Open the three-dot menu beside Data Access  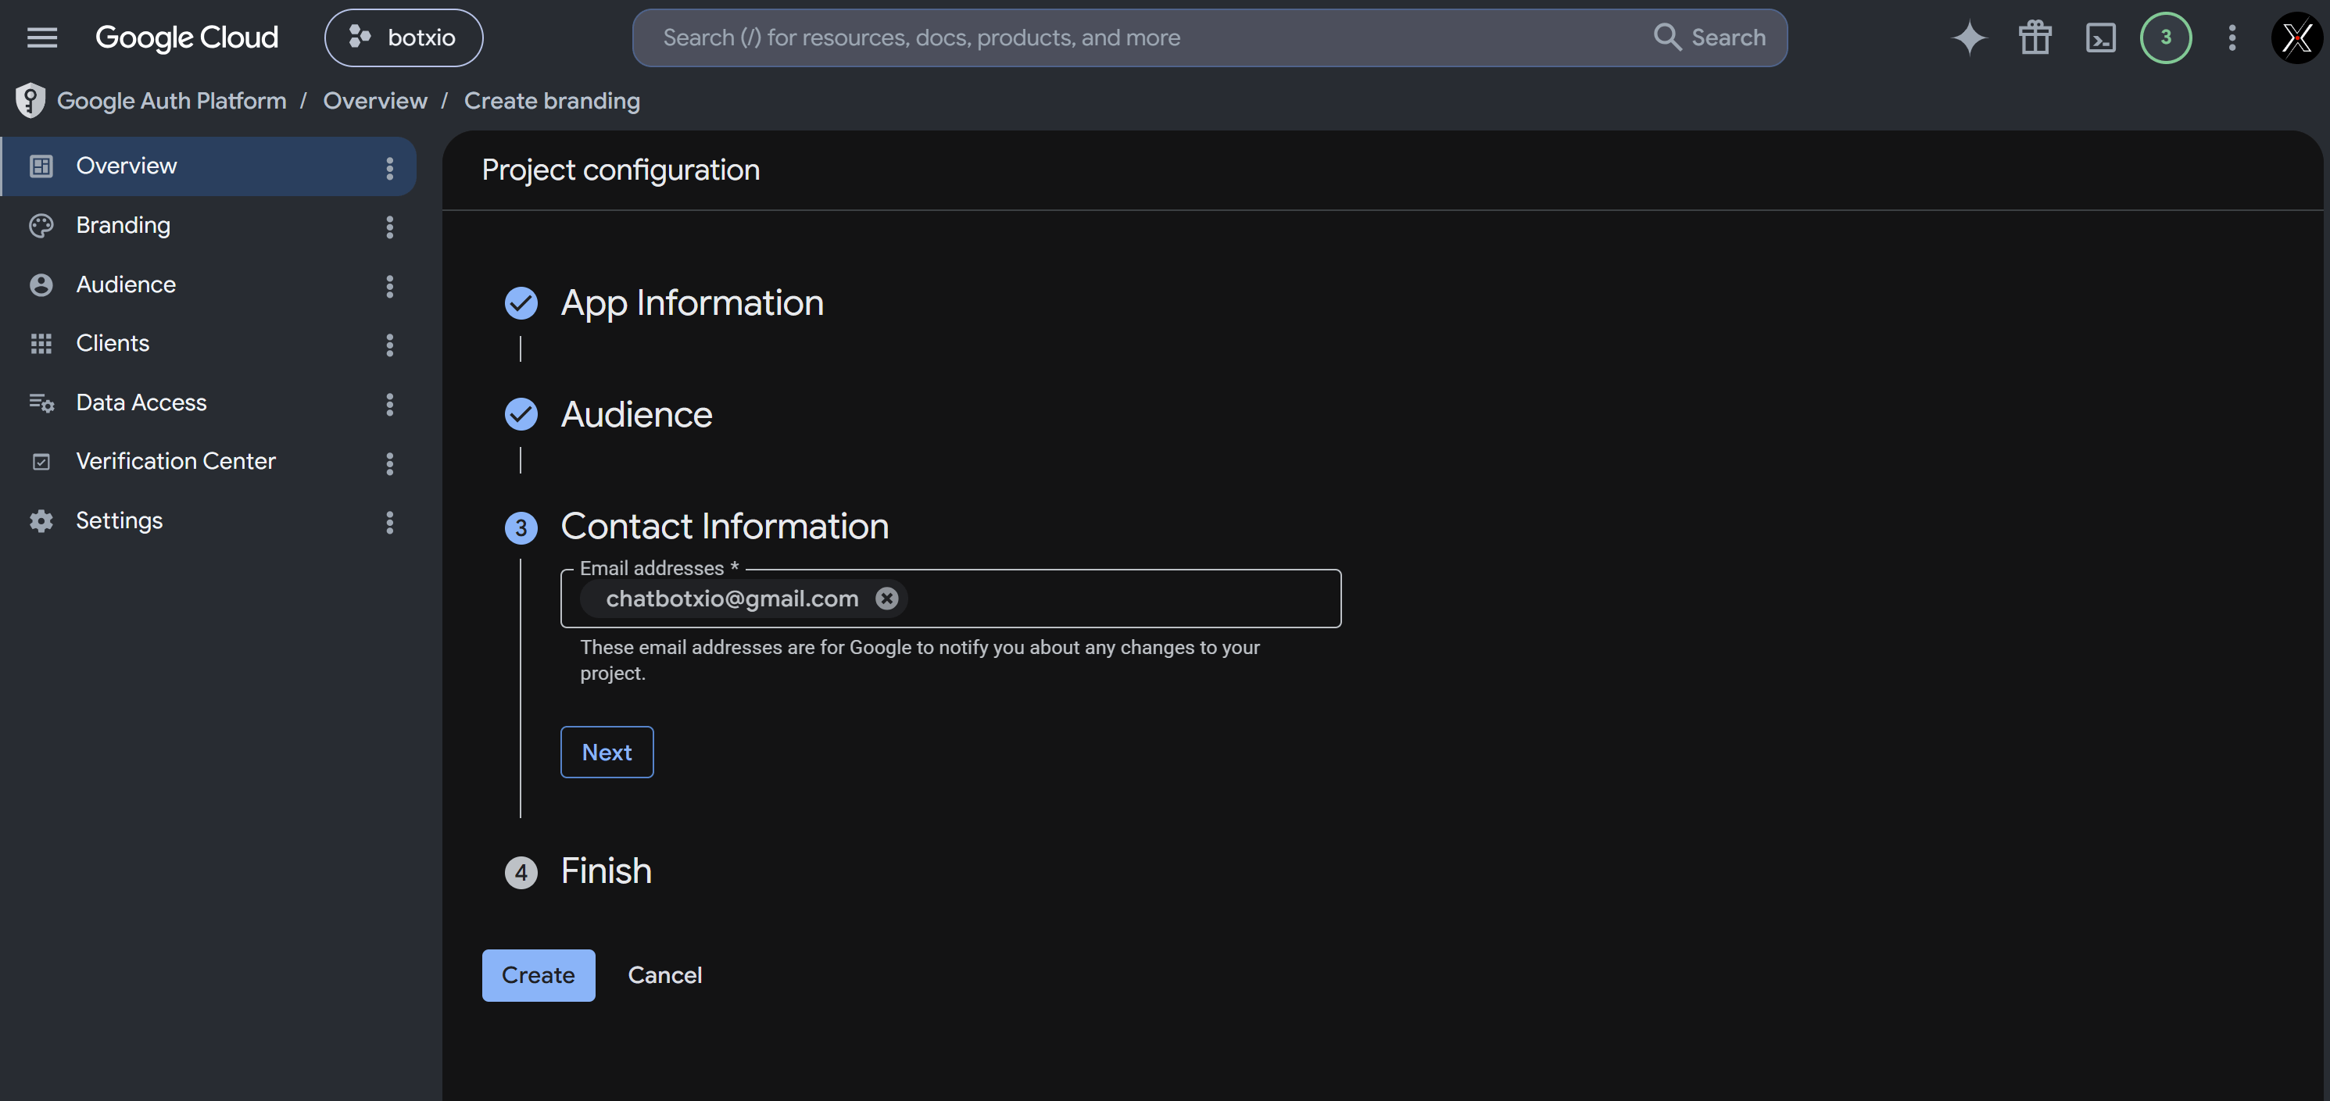390,404
